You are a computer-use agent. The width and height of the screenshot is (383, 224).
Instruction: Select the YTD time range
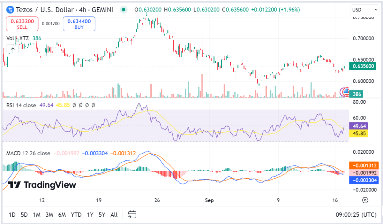[x=76, y=215]
